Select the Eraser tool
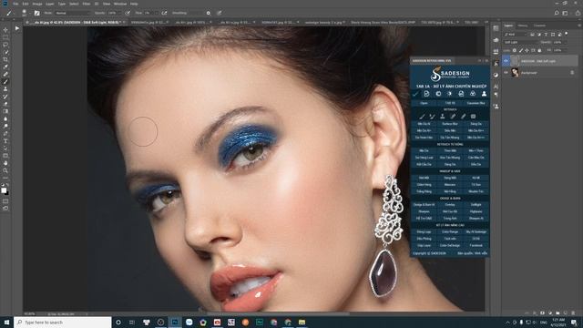 [5, 104]
